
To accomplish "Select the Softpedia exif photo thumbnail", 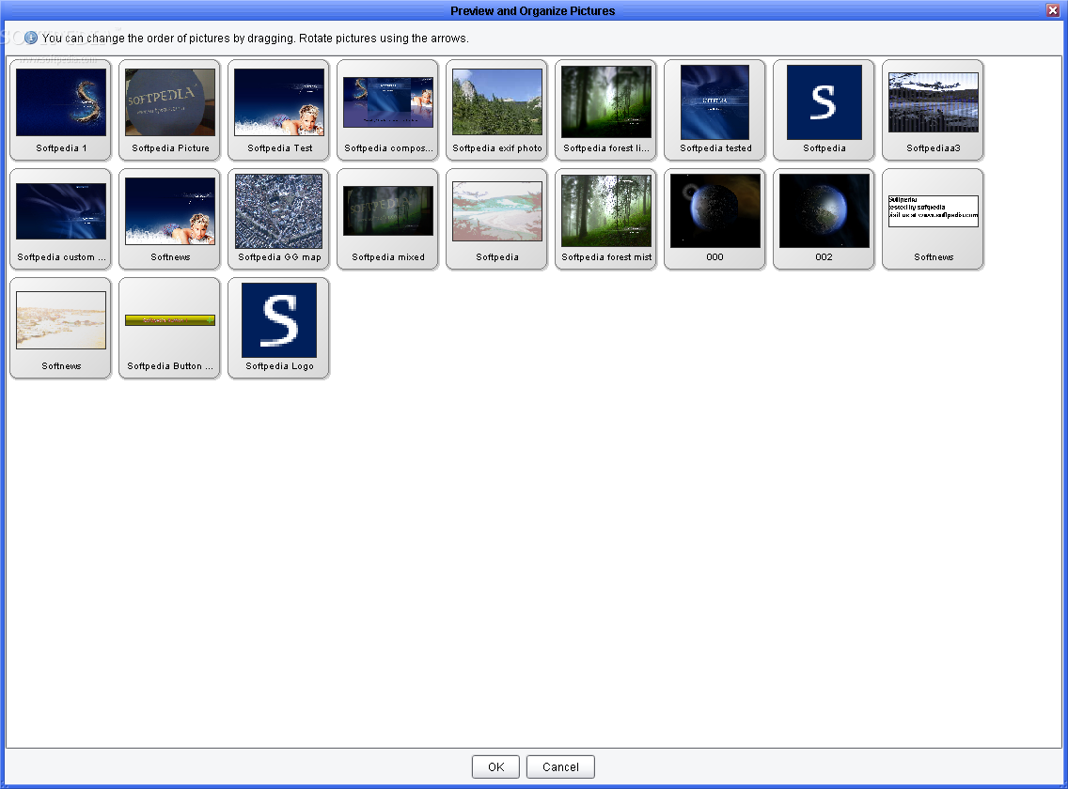I will (x=496, y=110).
